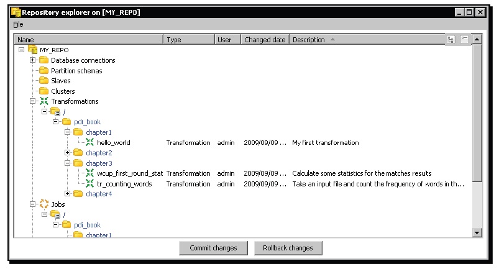Sort by the Name column header
Screen dimensions: 499x269
coord(89,40)
